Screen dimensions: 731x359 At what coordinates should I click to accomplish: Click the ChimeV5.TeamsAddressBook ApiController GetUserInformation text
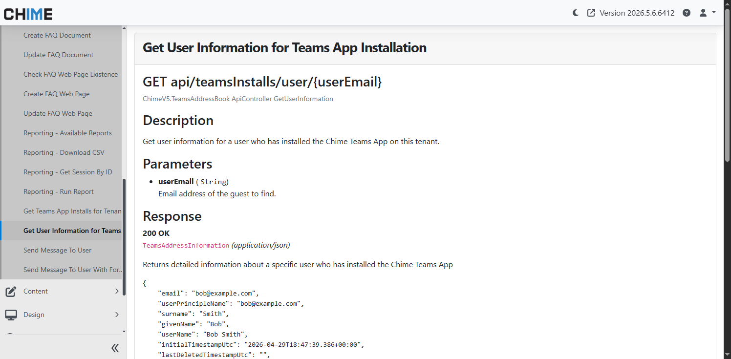pyautogui.click(x=238, y=99)
